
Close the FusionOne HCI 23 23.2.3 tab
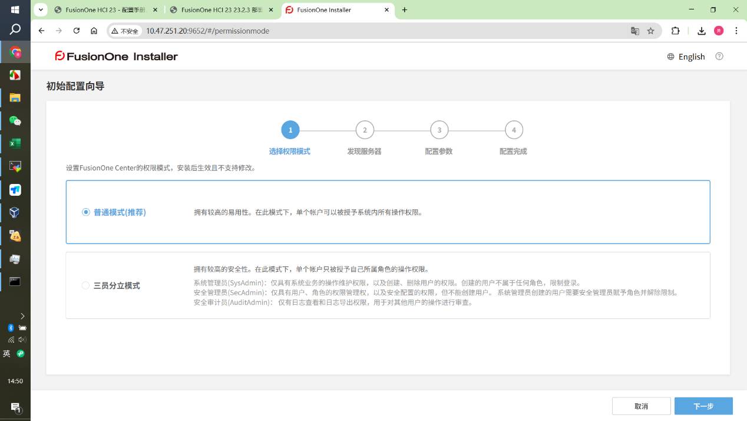pyautogui.click(x=270, y=10)
